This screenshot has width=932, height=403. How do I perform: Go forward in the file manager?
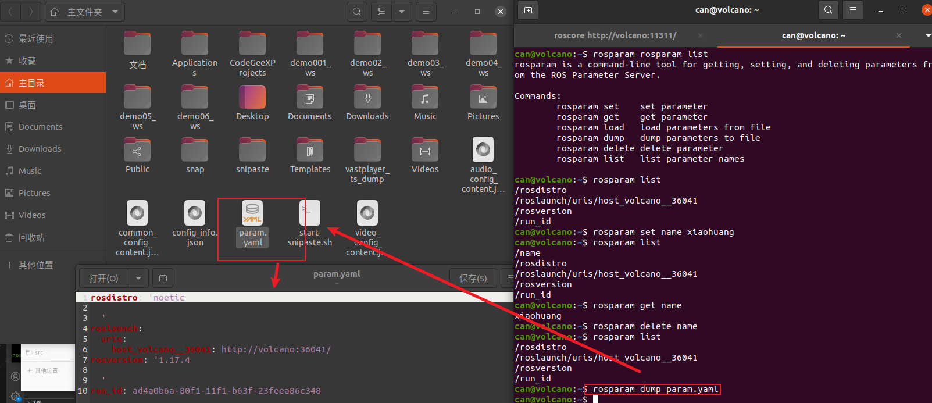pos(31,12)
